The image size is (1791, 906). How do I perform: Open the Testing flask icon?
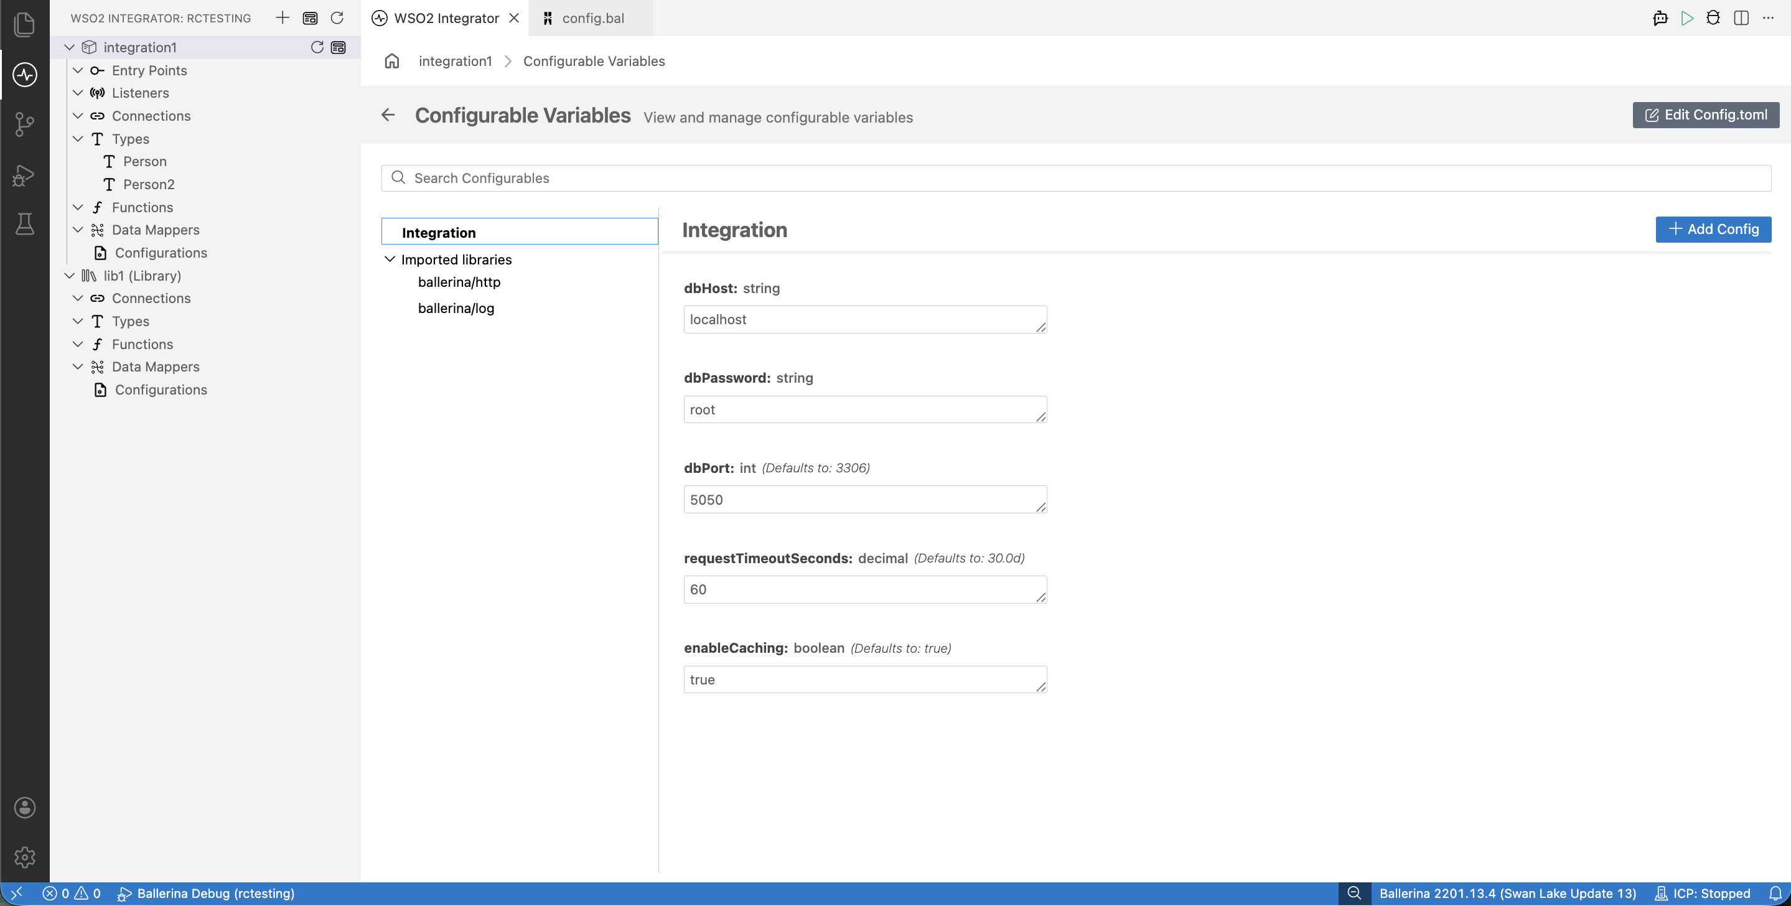pyautogui.click(x=24, y=224)
